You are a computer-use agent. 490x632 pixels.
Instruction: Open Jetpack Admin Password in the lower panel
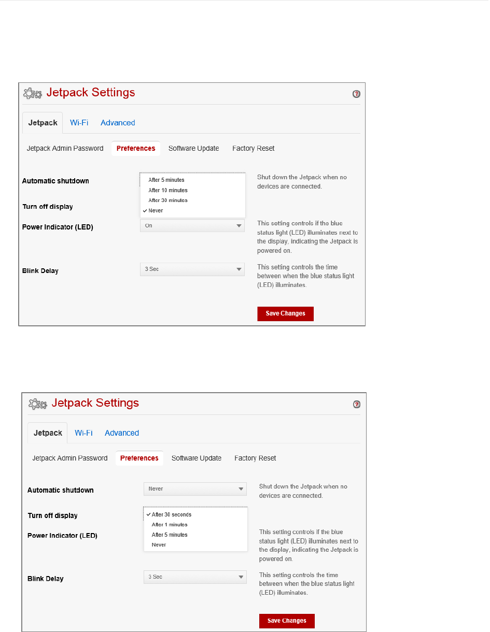[70, 458]
